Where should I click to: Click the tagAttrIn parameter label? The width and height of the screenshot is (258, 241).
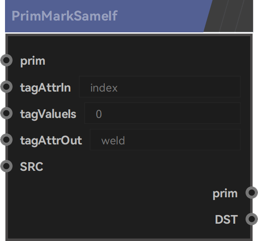[x=46, y=87]
